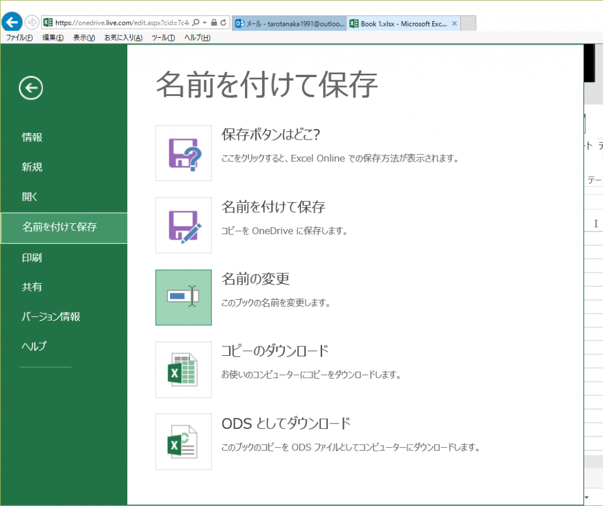This screenshot has height=506, width=603.
Task: Click the page refresh icon
Action: (x=223, y=22)
